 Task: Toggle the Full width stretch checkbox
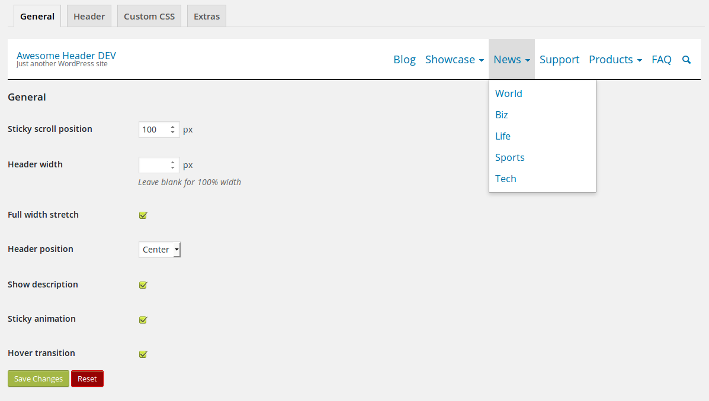(143, 215)
